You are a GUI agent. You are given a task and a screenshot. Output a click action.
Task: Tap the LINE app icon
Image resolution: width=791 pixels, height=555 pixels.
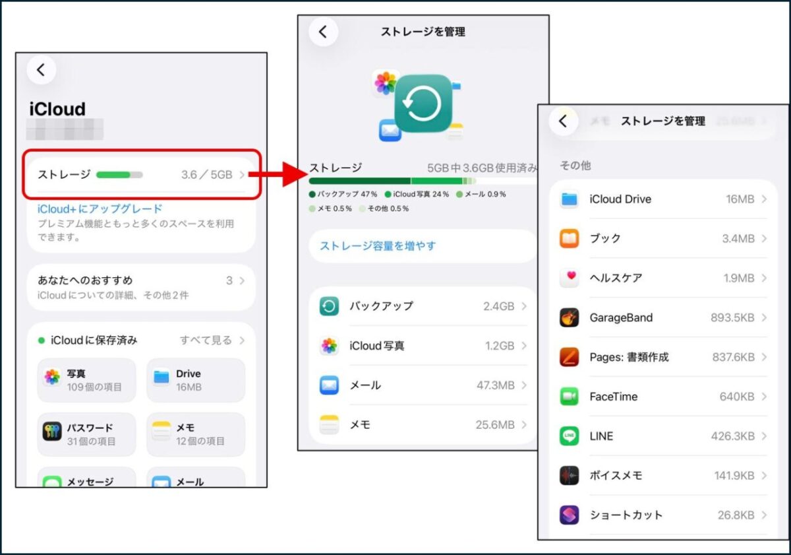[569, 436]
